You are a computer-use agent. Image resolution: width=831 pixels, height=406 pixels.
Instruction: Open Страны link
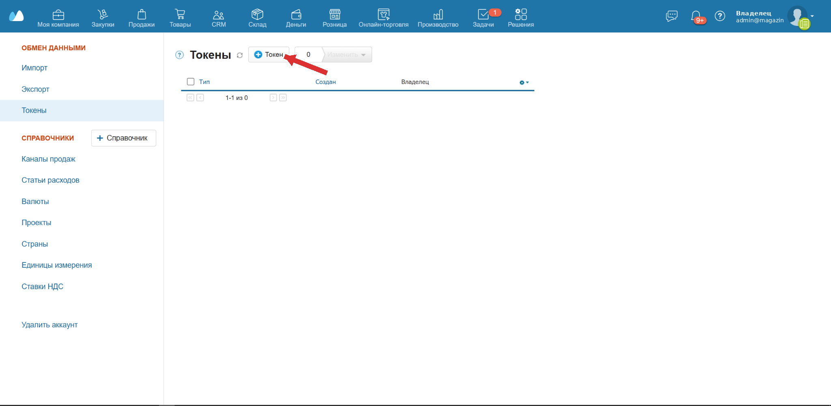pos(34,244)
